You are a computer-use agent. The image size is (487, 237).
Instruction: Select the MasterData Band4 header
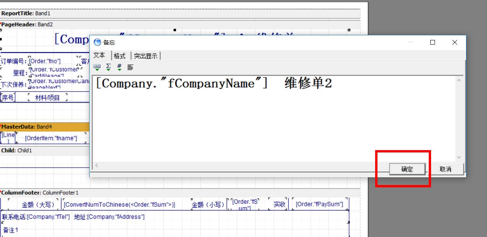[x=45, y=127]
